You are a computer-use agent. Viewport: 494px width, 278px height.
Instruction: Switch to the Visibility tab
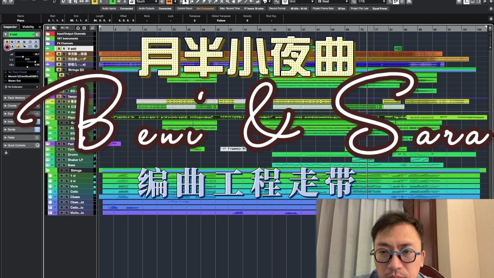(28, 27)
